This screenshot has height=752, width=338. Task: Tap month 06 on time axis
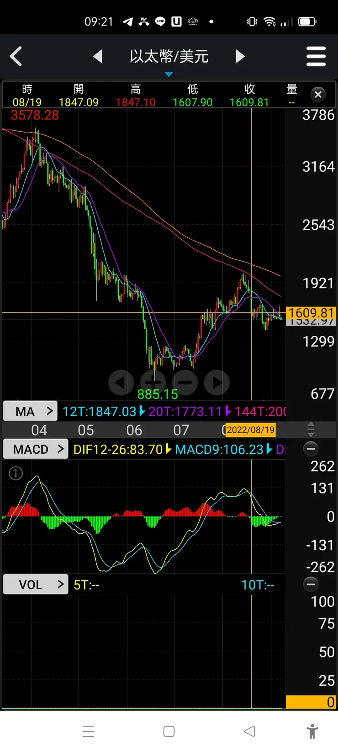click(x=134, y=430)
